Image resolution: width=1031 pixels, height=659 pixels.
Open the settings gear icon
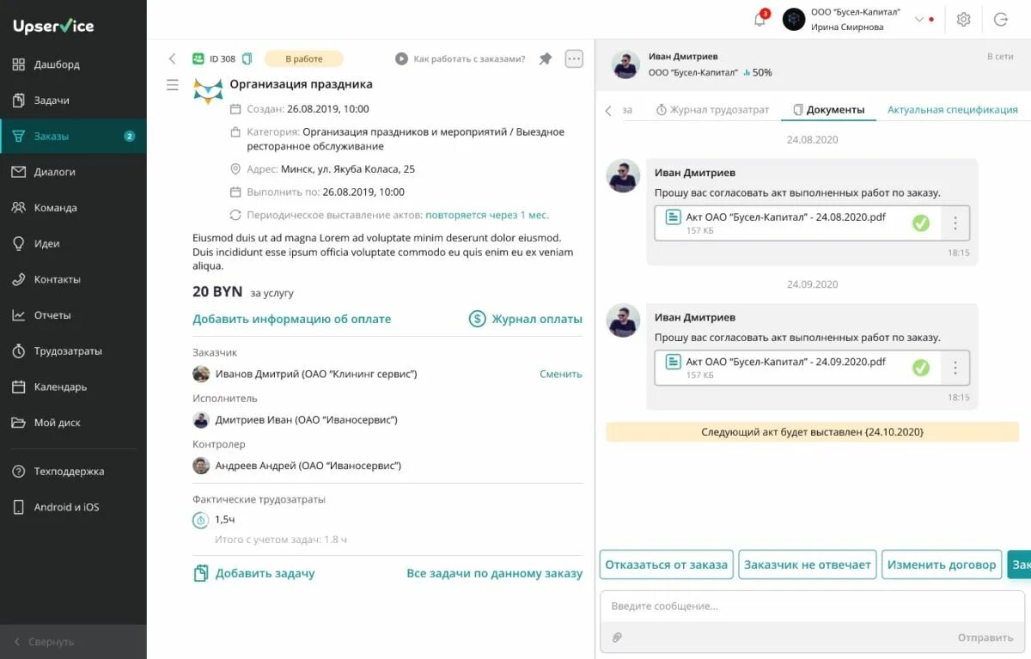click(963, 19)
